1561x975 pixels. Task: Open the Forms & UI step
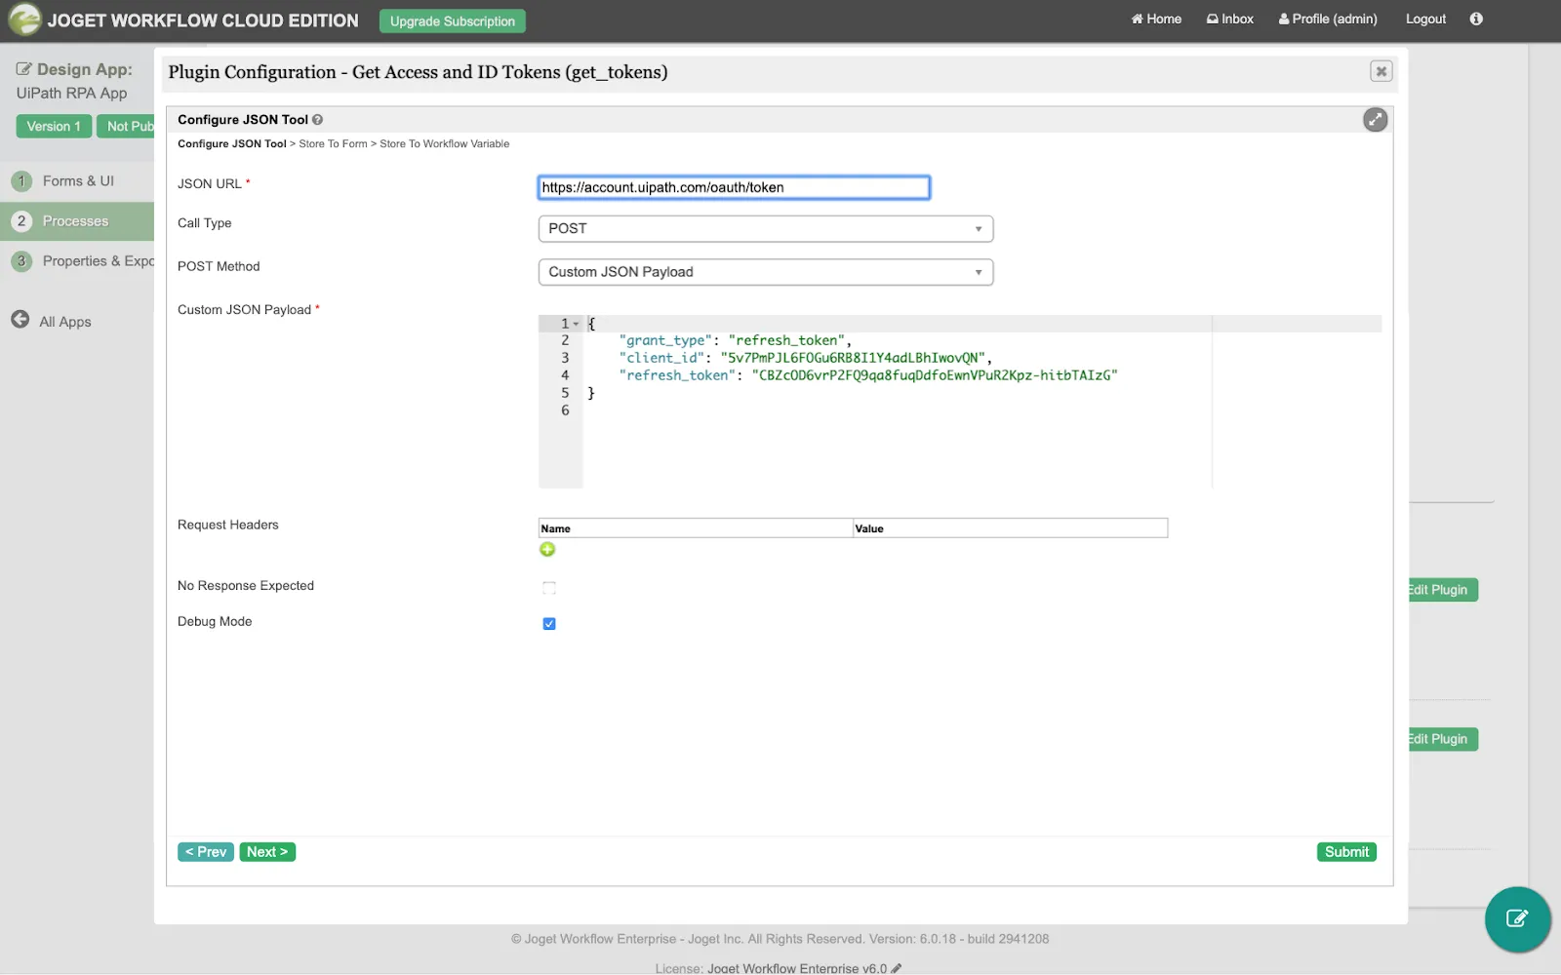[x=77, y=181]
